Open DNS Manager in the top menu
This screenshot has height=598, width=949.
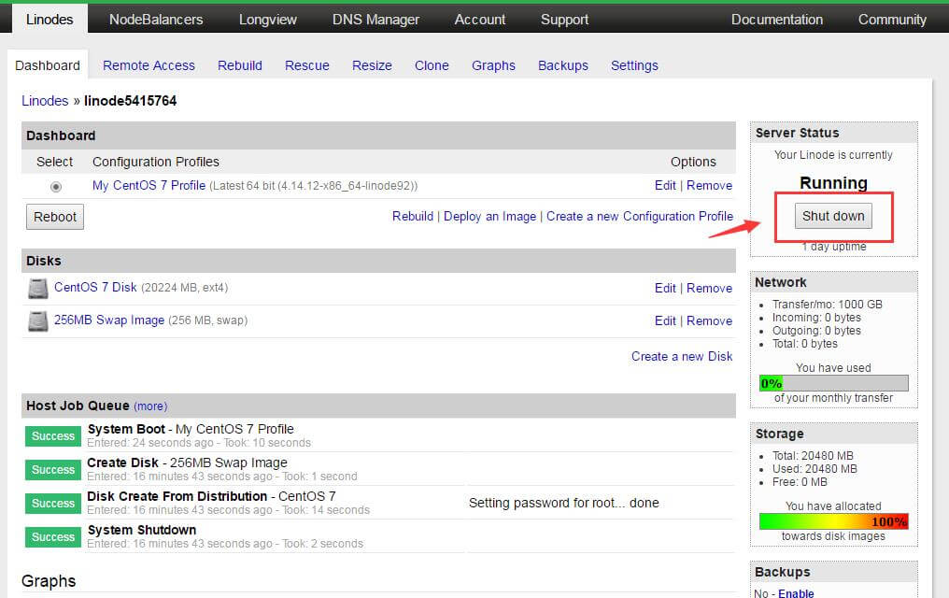375,20
